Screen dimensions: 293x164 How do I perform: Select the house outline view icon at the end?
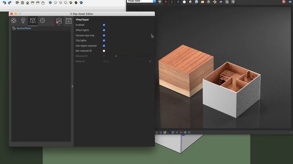click(43, 3)
